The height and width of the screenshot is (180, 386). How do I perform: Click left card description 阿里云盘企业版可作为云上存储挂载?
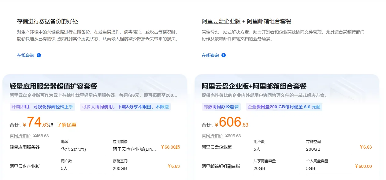tap(94, 95)
